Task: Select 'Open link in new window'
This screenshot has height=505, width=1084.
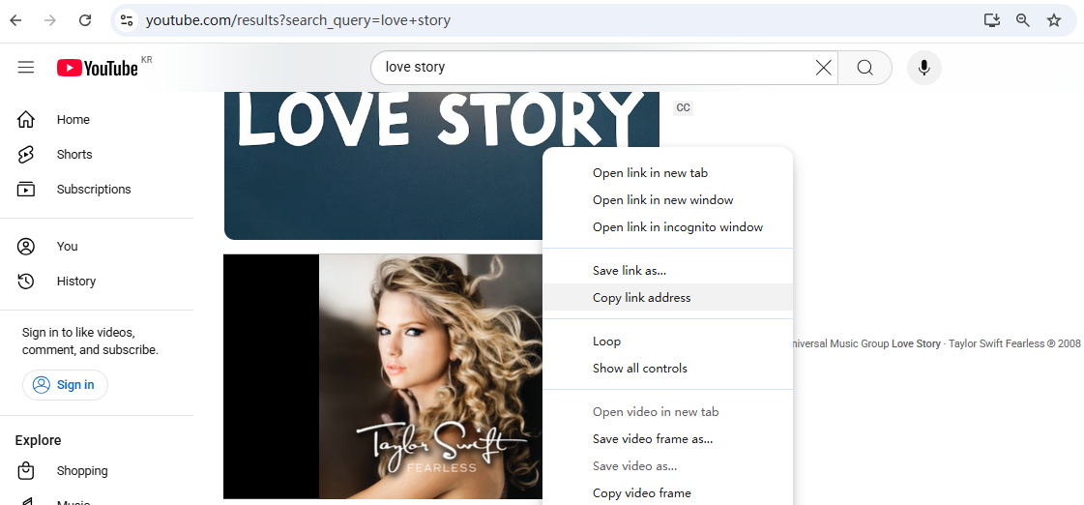Action: (x=667, y=200)
